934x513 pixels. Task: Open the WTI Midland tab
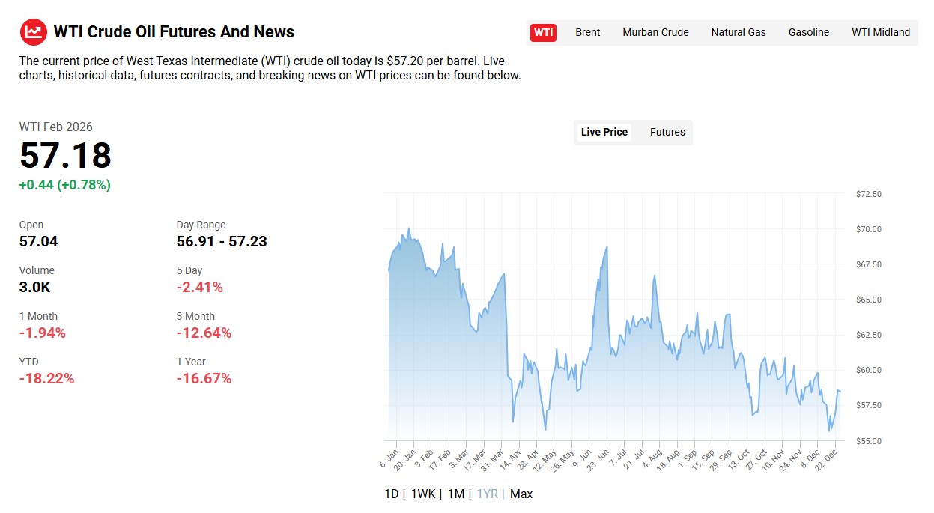(880, 32)
